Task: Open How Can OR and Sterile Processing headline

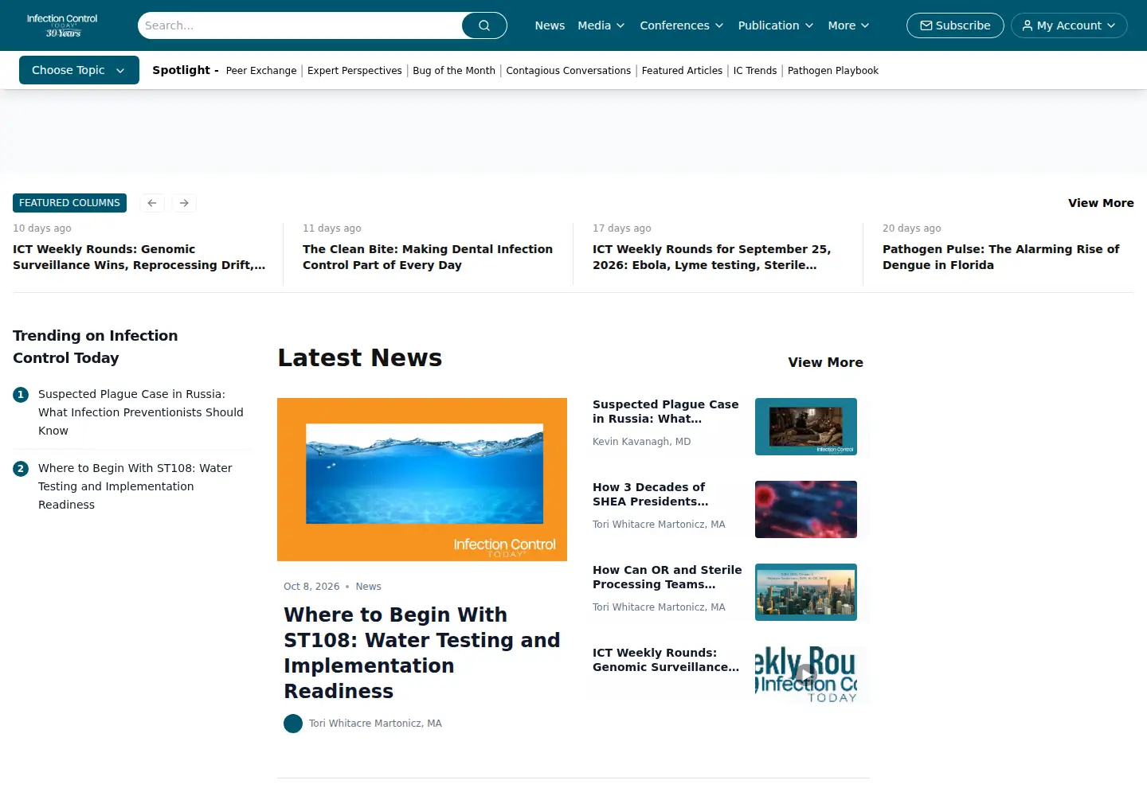Action: pos(667,577)
